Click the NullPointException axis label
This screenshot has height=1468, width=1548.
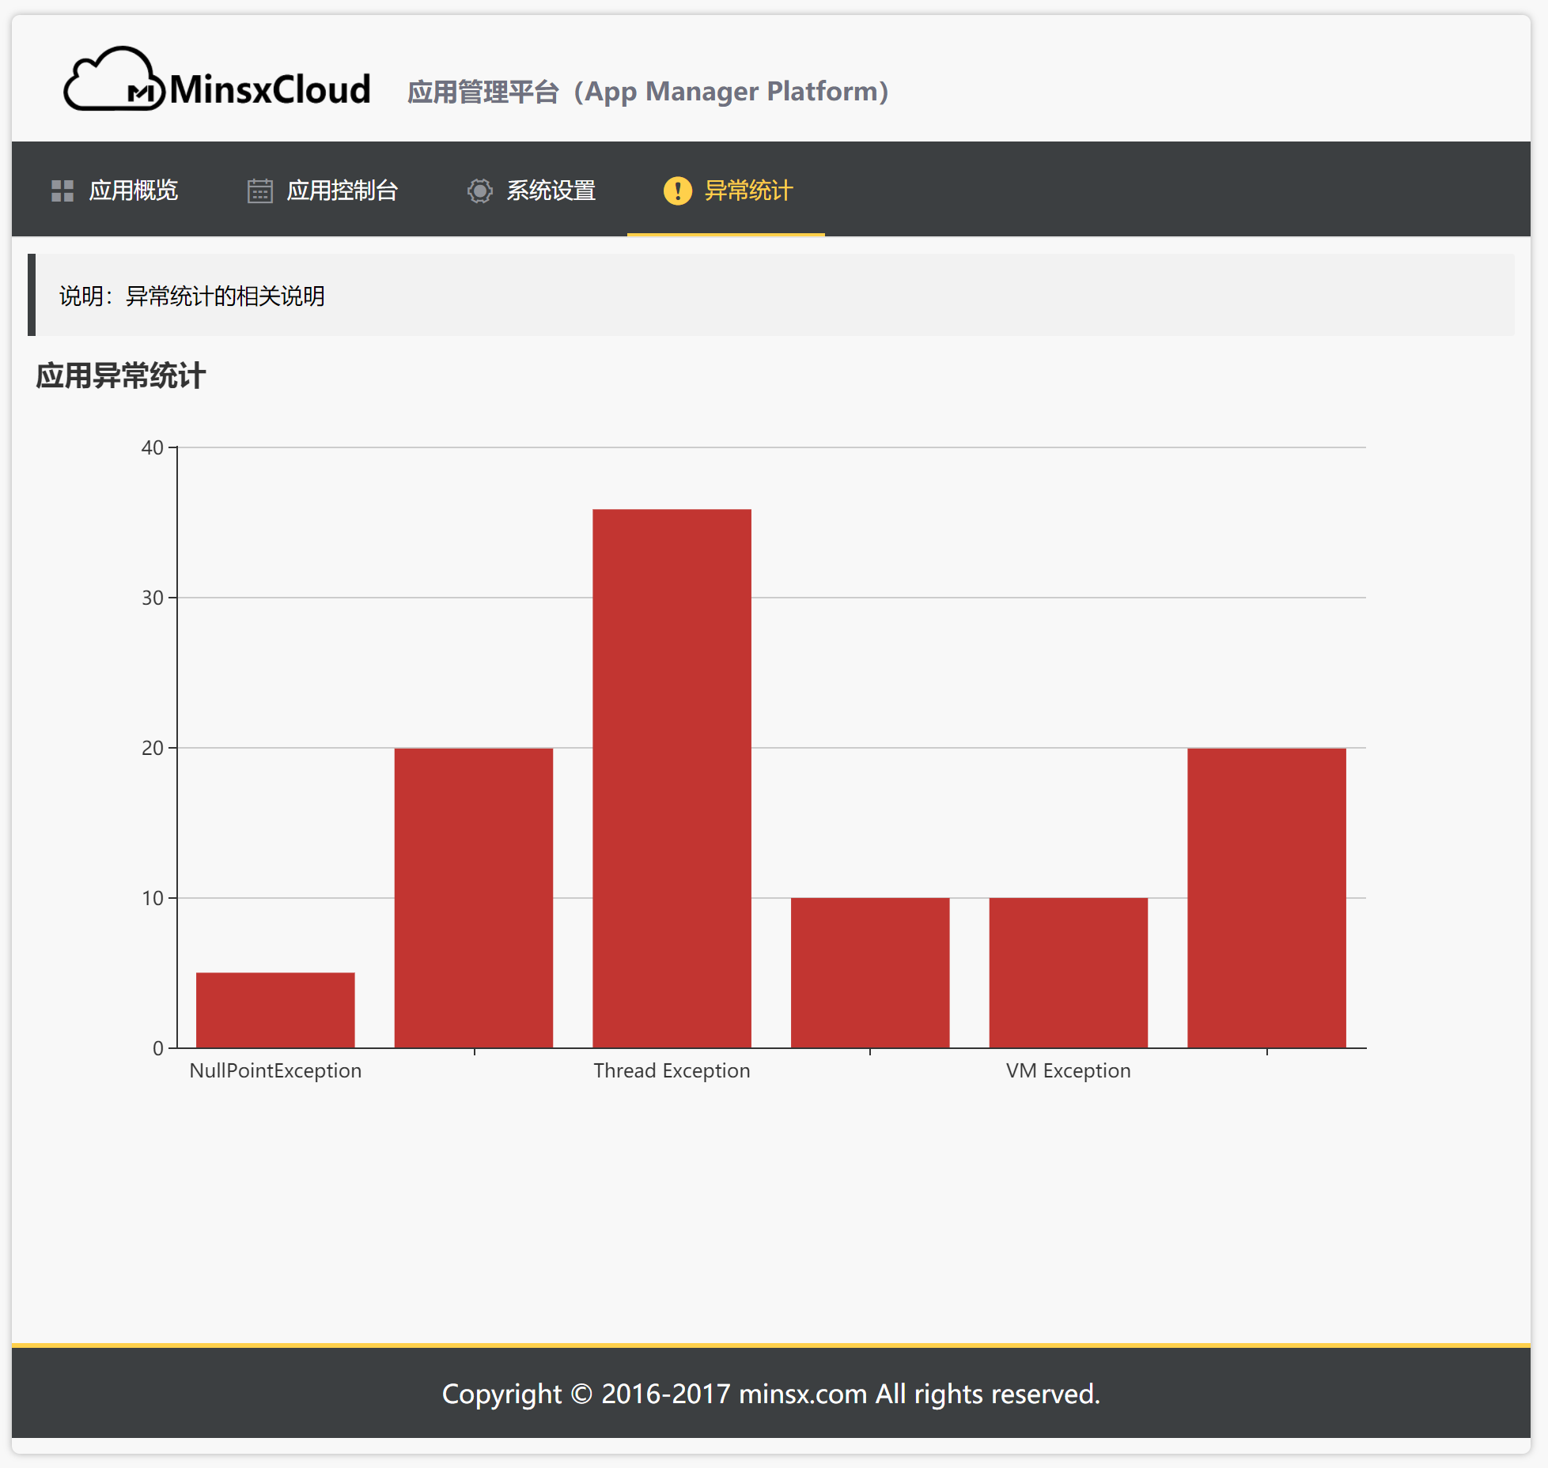tap(275, 1070)
